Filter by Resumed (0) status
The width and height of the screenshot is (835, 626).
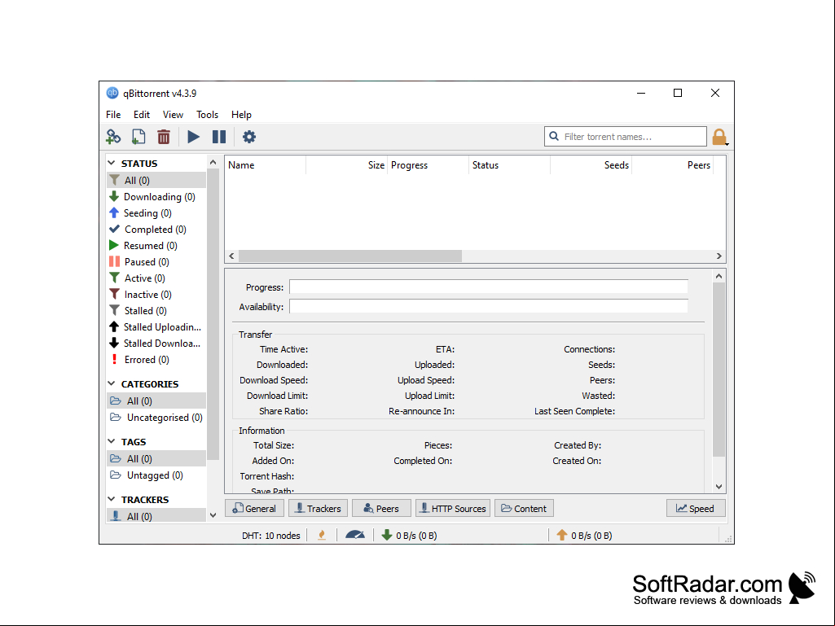pyautogui.click(x=156, y=245)
